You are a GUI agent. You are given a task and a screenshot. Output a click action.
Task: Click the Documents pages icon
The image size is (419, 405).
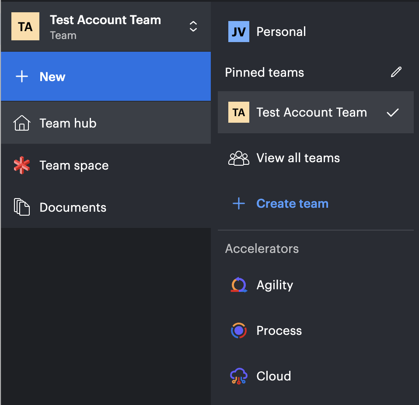point(21,207)
